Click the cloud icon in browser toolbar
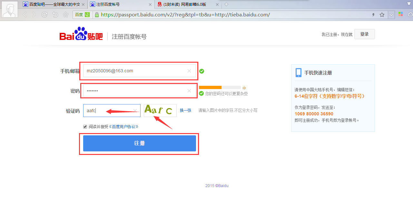Screen dimensions: 413x207 point(410,14)
